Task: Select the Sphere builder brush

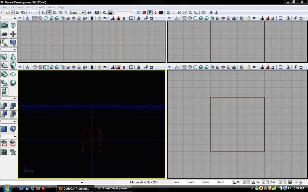Action: [13, 83]
